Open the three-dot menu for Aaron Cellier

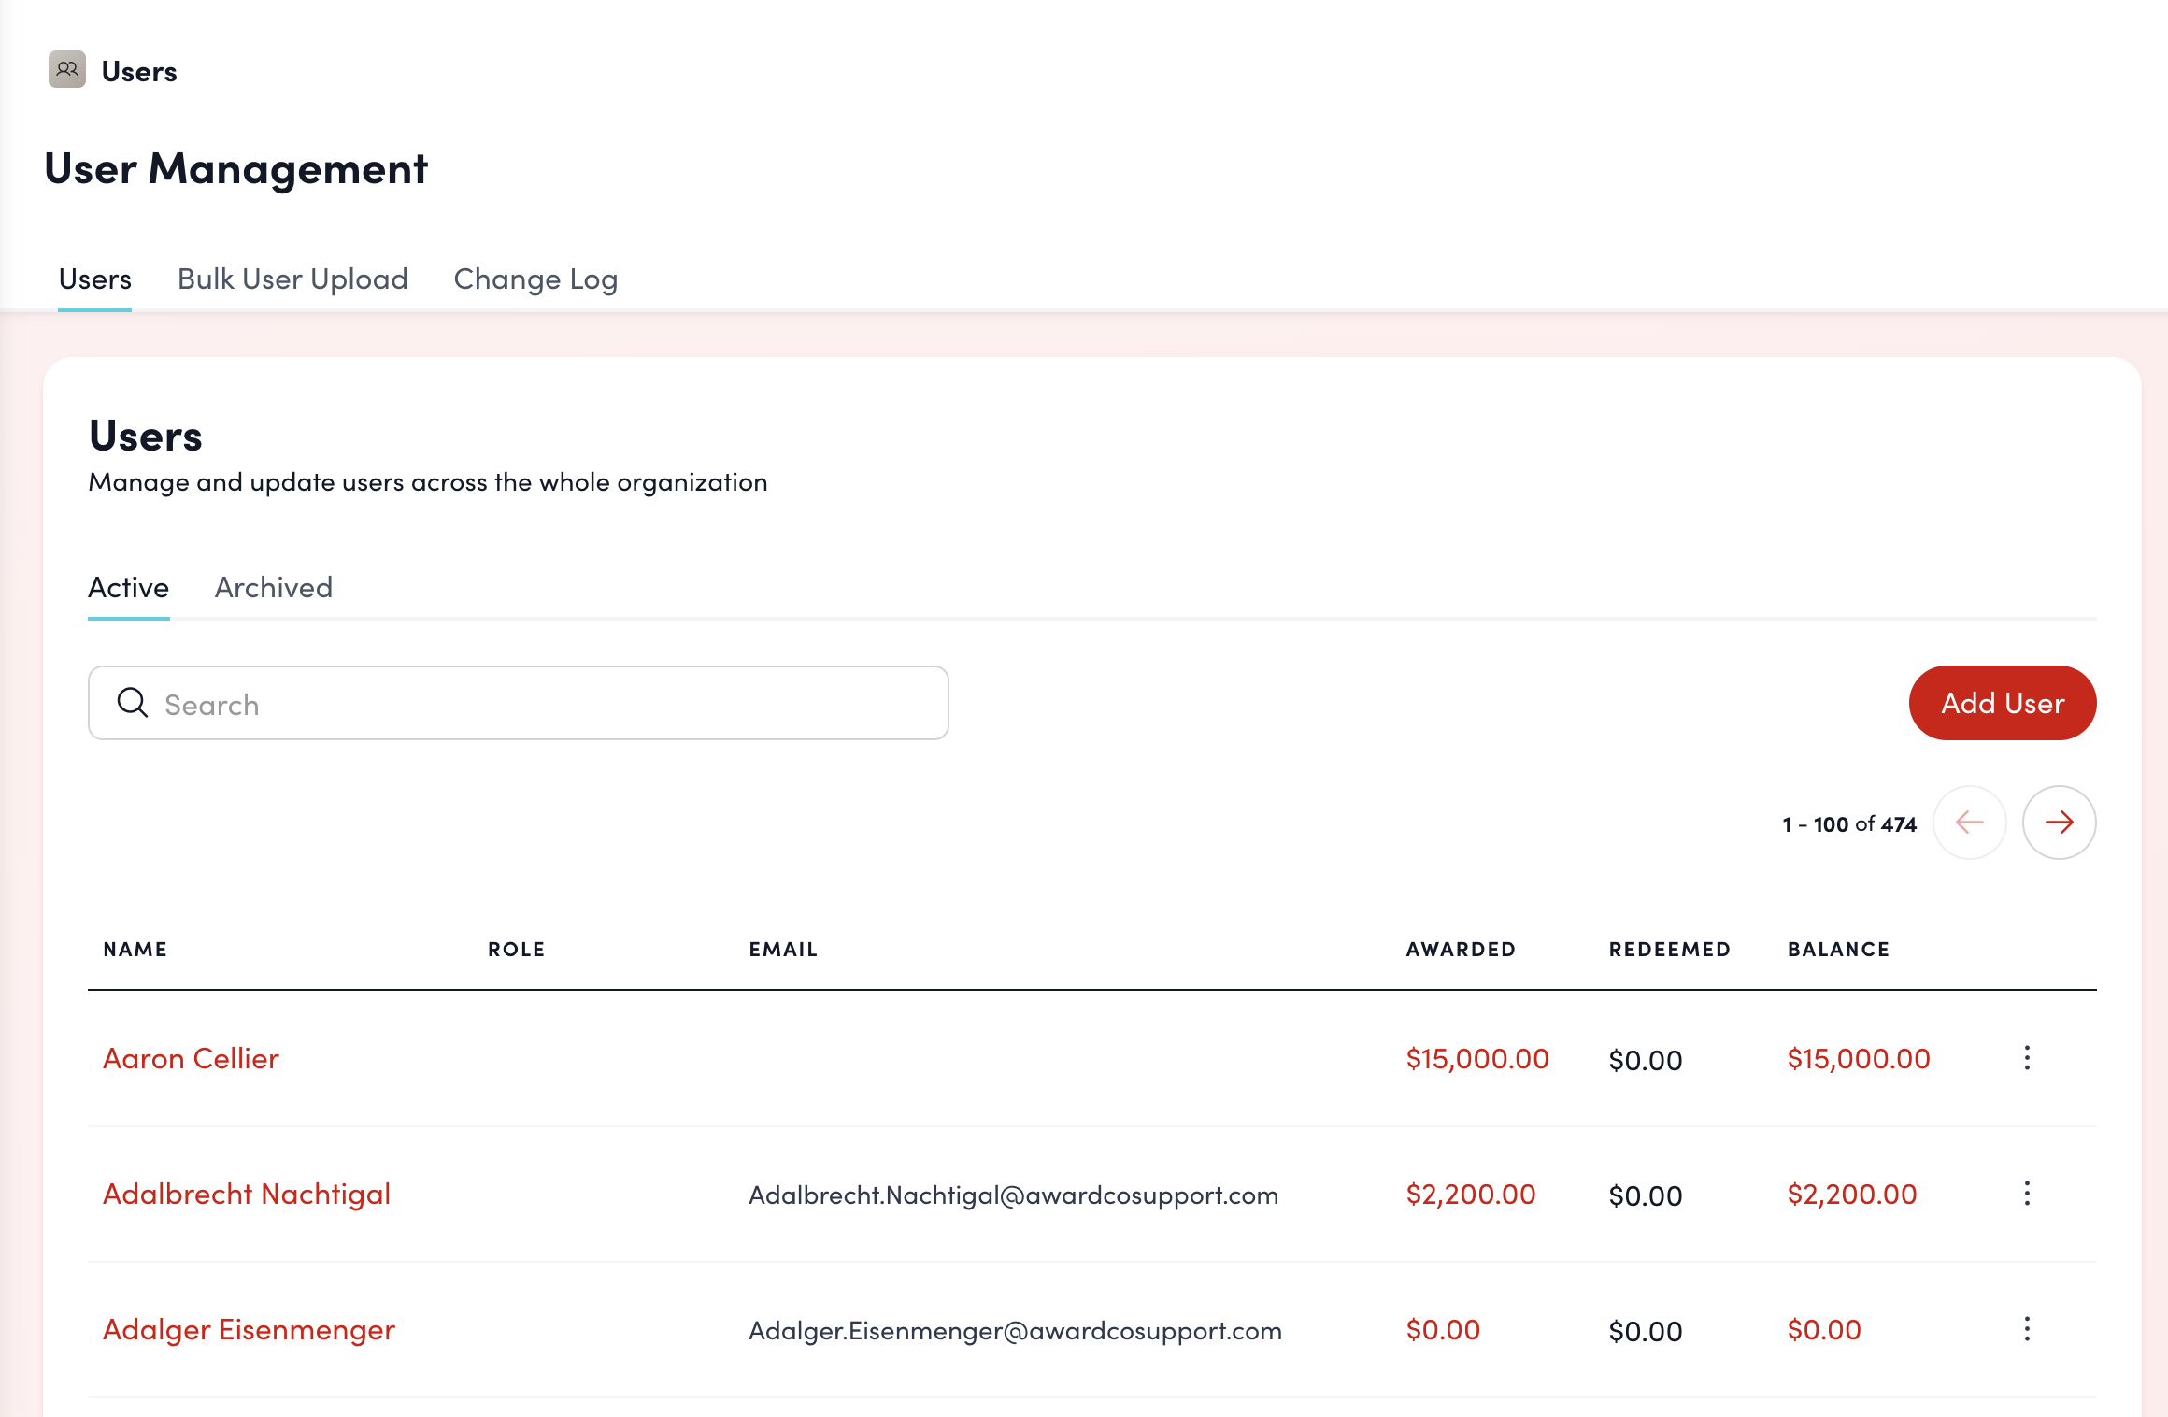pyautogui.click(x=2027, y=1058)
